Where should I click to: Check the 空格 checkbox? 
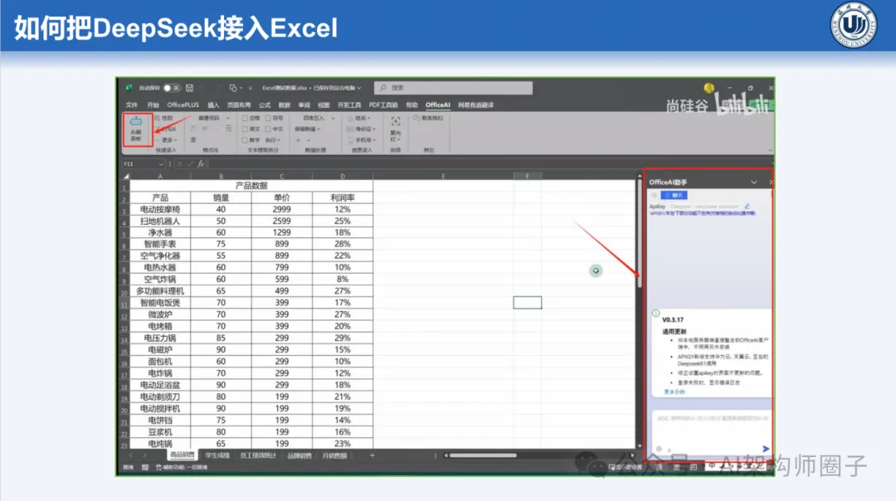[x=245, y=119]
